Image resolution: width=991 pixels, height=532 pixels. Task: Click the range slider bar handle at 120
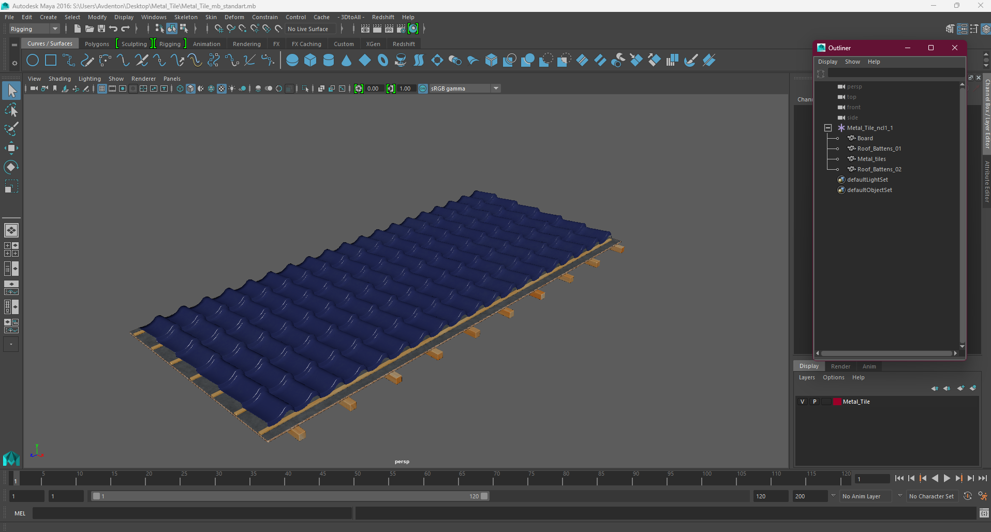(484, 496)
